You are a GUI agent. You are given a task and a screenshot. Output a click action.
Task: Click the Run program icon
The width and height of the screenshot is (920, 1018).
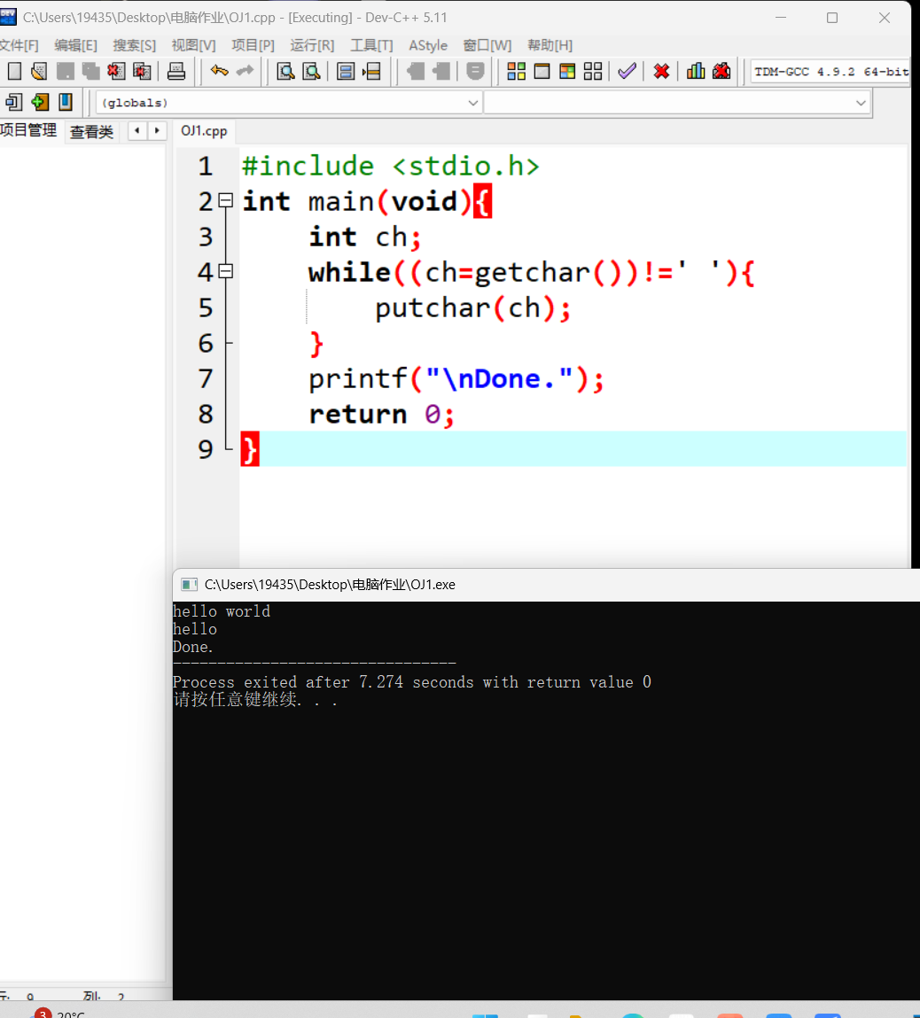tap(542, 71)
